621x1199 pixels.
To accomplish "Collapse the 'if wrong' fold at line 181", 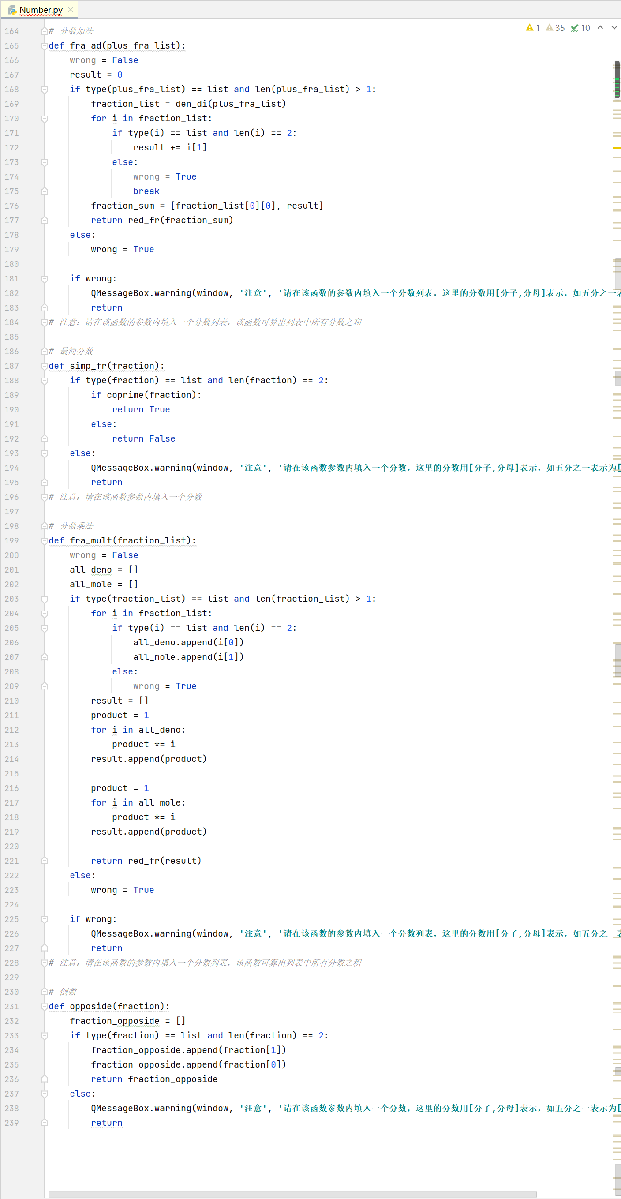I will 45,279.
